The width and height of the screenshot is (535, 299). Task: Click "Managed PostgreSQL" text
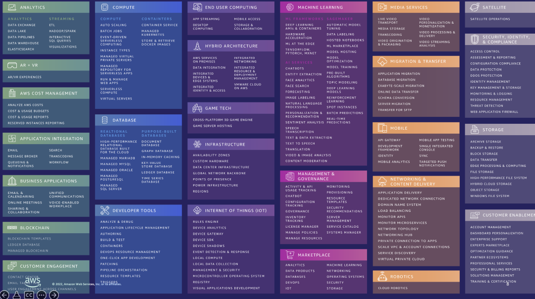pyautogui.click(x=112, y=178)
